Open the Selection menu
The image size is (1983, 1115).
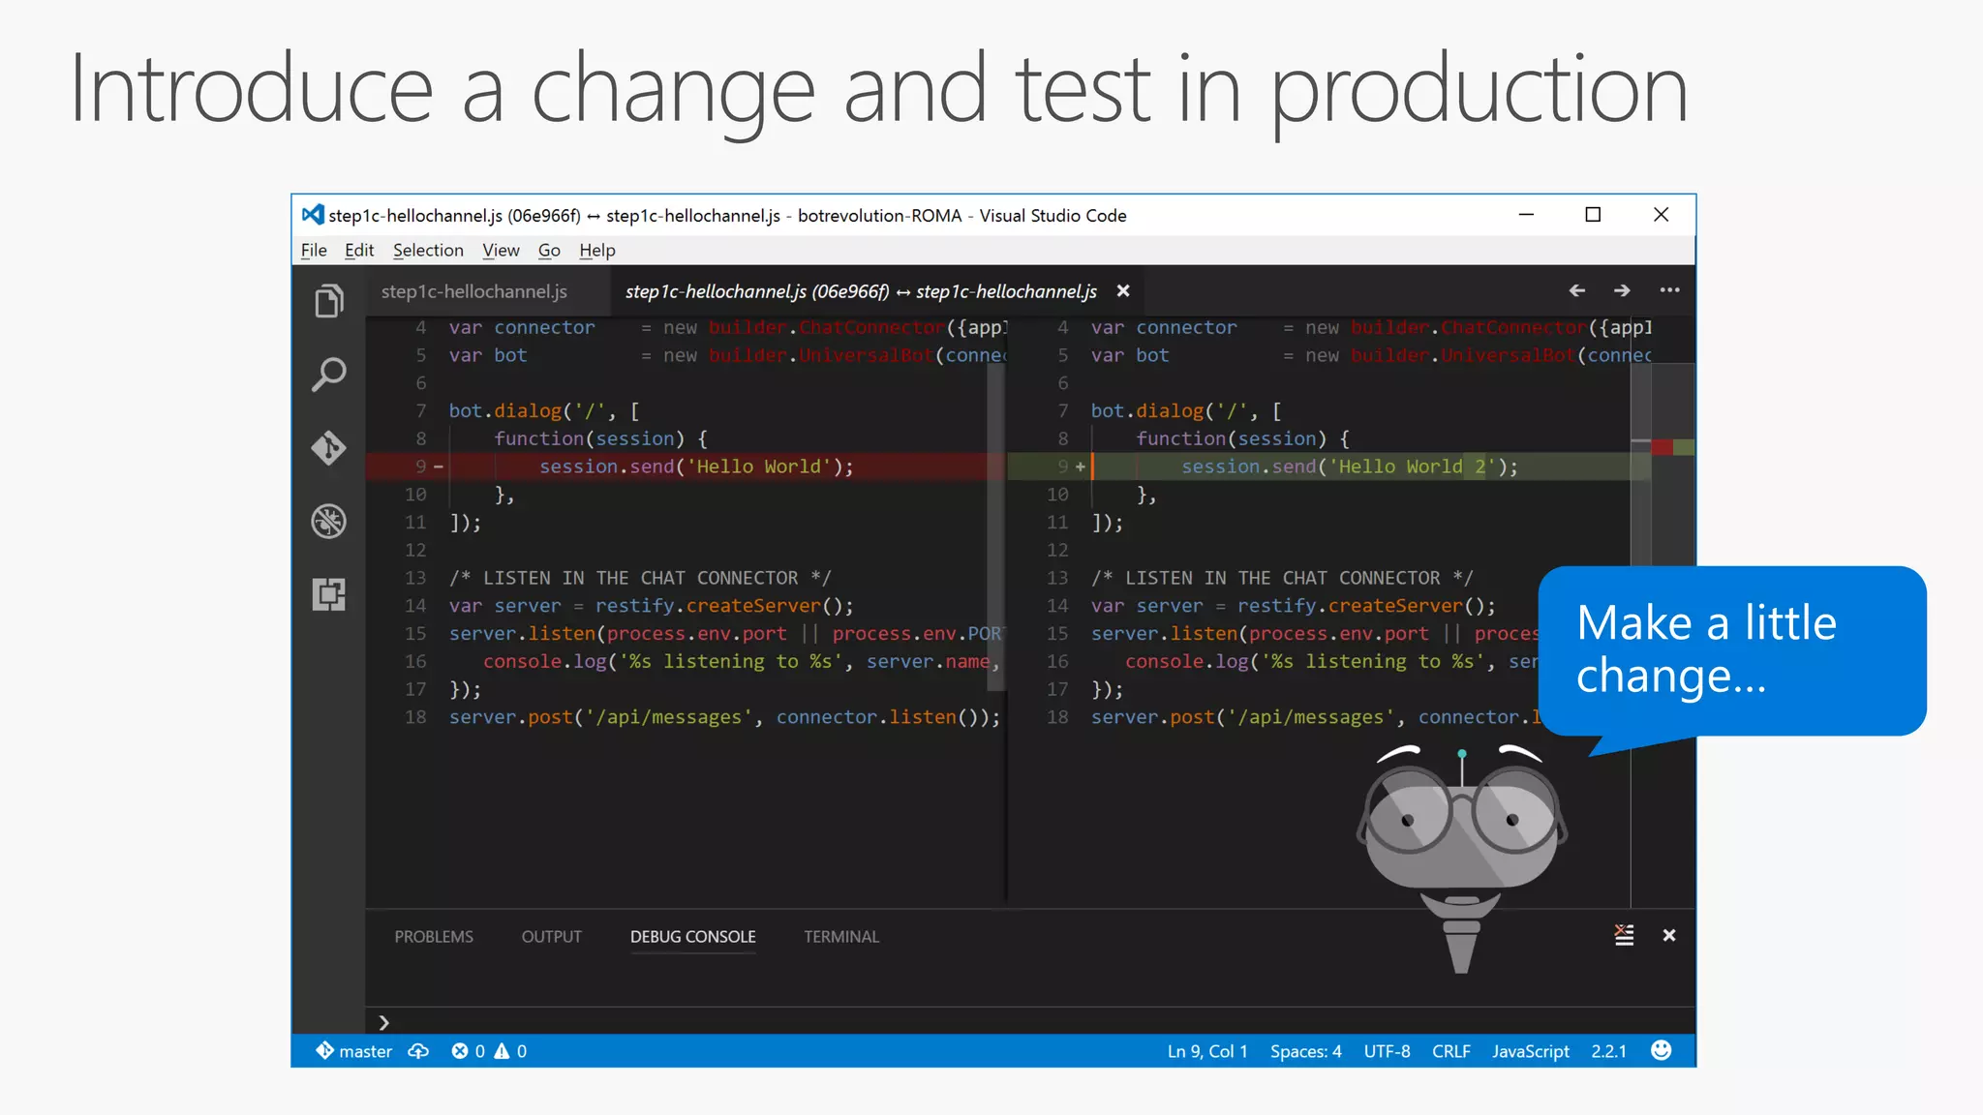(x=428, y=251)
